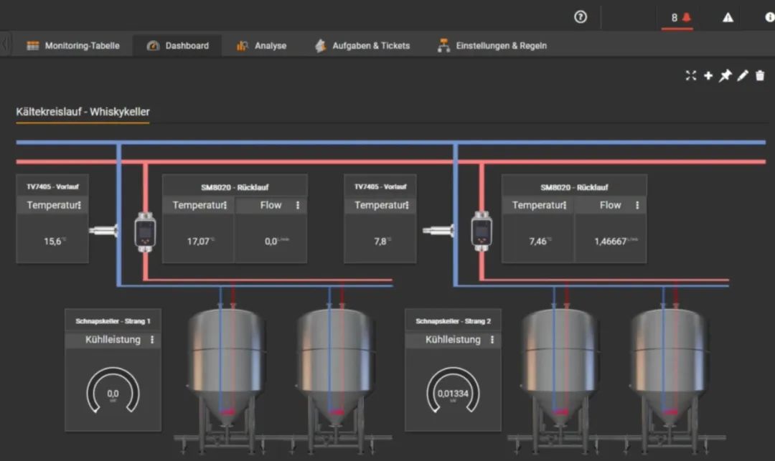Open Flow widget menu showing 0,0

tap(298, 205)
